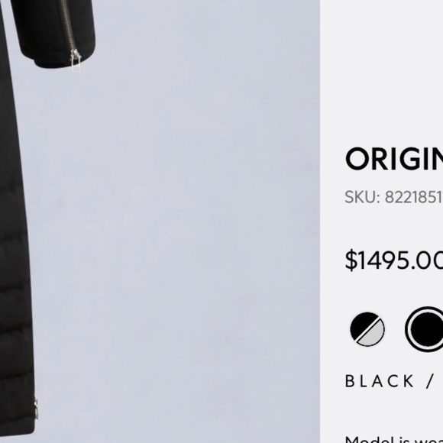Click the side zipper pull near coat hem
Image resolution: width=443 pixels, height=443 pixels.
pyautogui.click(x=36, y=409)
